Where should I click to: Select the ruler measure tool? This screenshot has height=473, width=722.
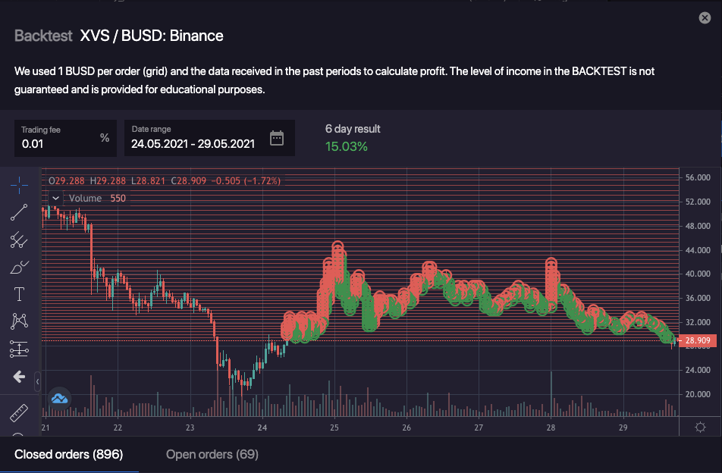click(x=19, y=413)
